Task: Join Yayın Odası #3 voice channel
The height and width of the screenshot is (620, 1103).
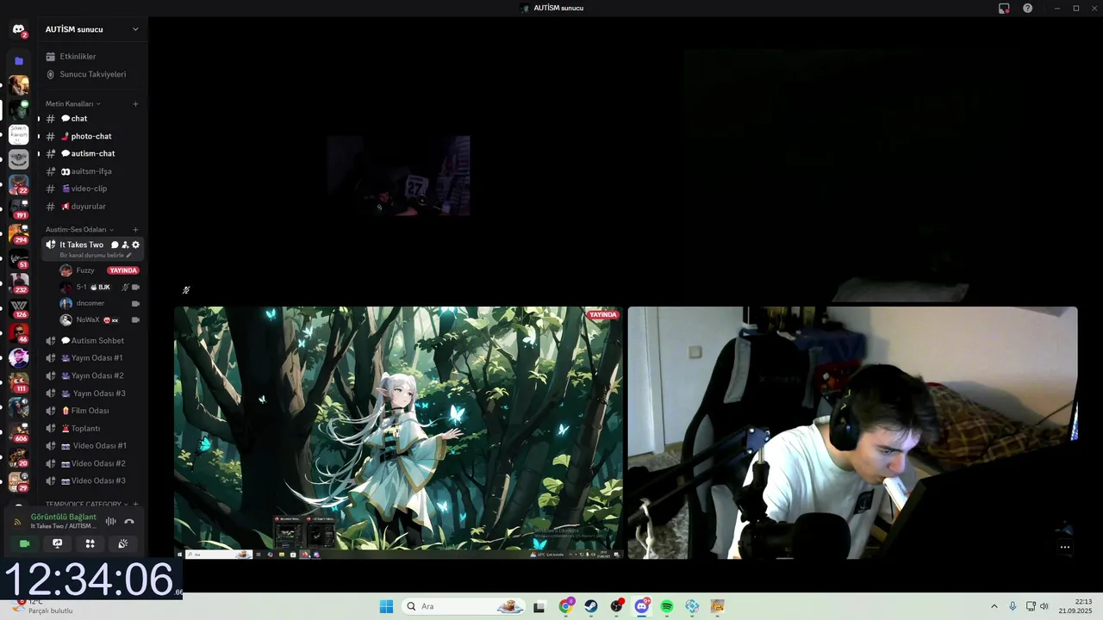Action: (x=92, y=393)
